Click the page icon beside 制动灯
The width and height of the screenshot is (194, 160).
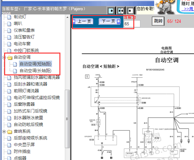9,17
